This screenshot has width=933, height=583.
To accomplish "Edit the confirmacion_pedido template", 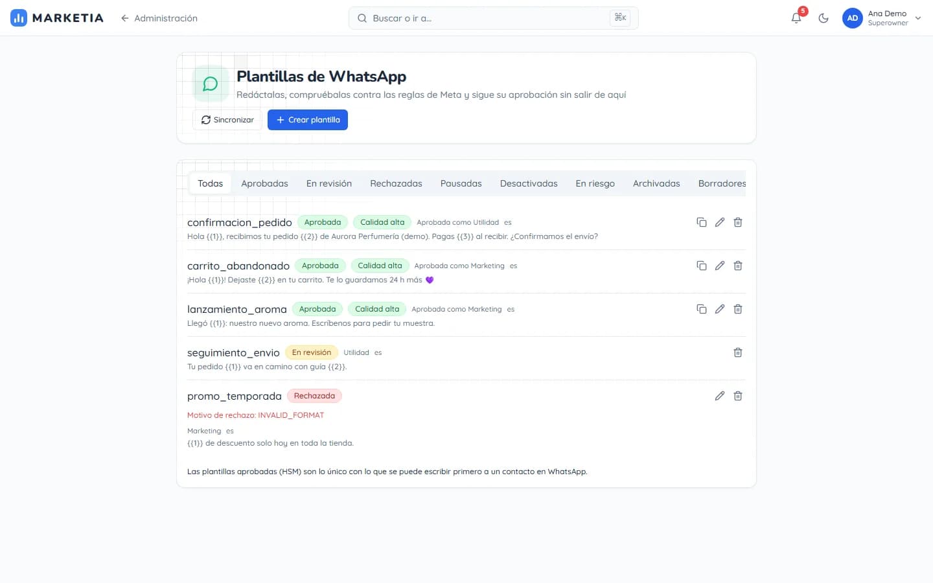I will pyautogui.click(x=720, y=222).
